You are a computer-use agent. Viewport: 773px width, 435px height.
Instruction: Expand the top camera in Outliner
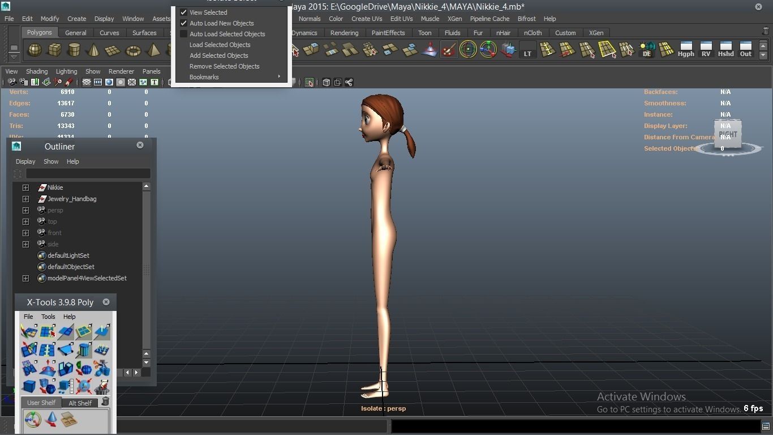(25, 221)
